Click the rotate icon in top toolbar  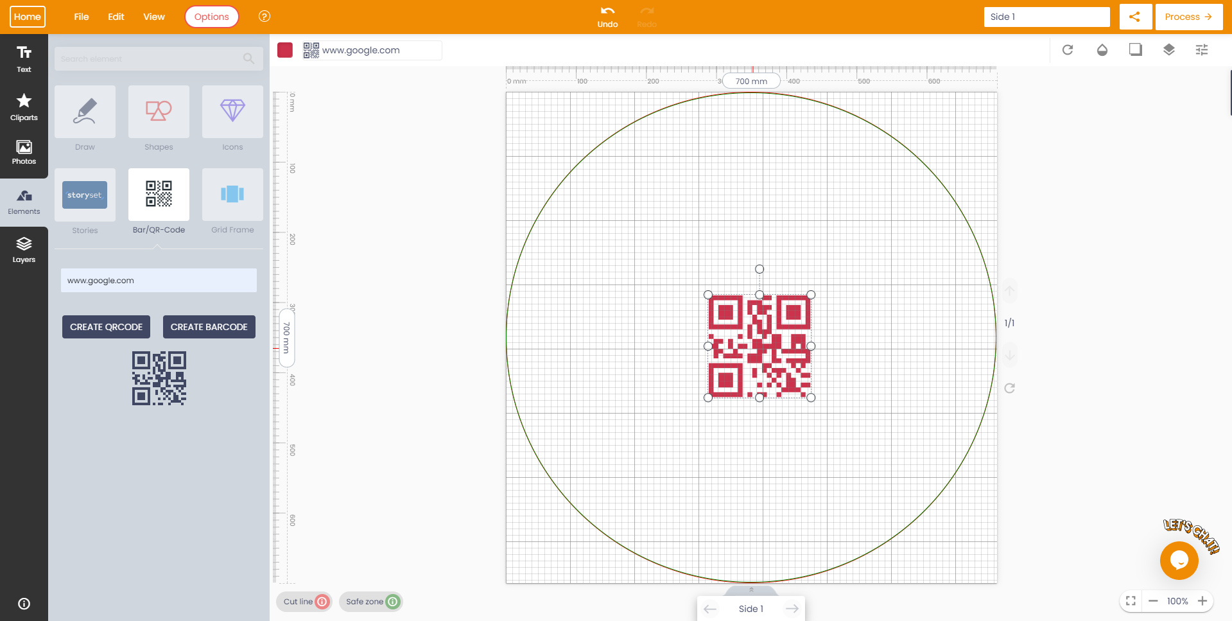pyautogui.click(x=1068, y=50)
